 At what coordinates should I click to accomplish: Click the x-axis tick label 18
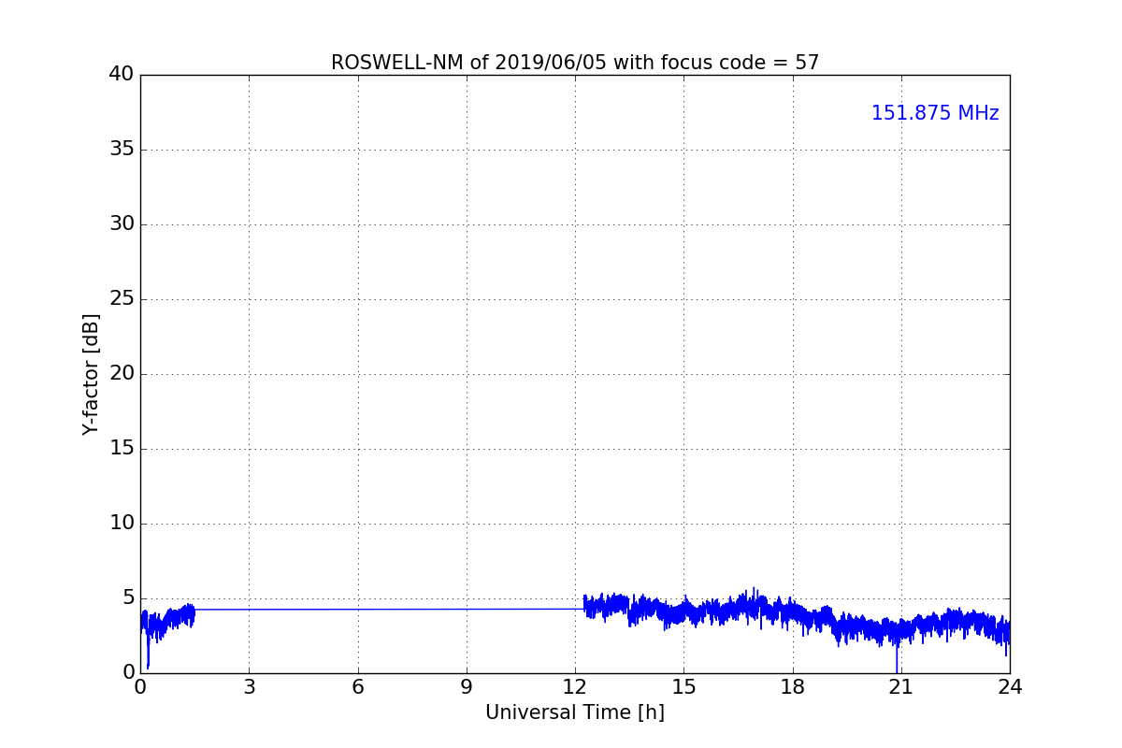coord(793,687)
